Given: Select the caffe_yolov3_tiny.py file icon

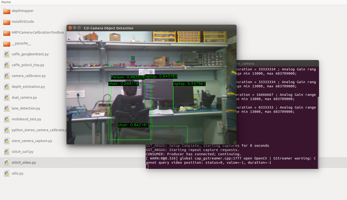Looking at the screenshot, I should point(7,65).
